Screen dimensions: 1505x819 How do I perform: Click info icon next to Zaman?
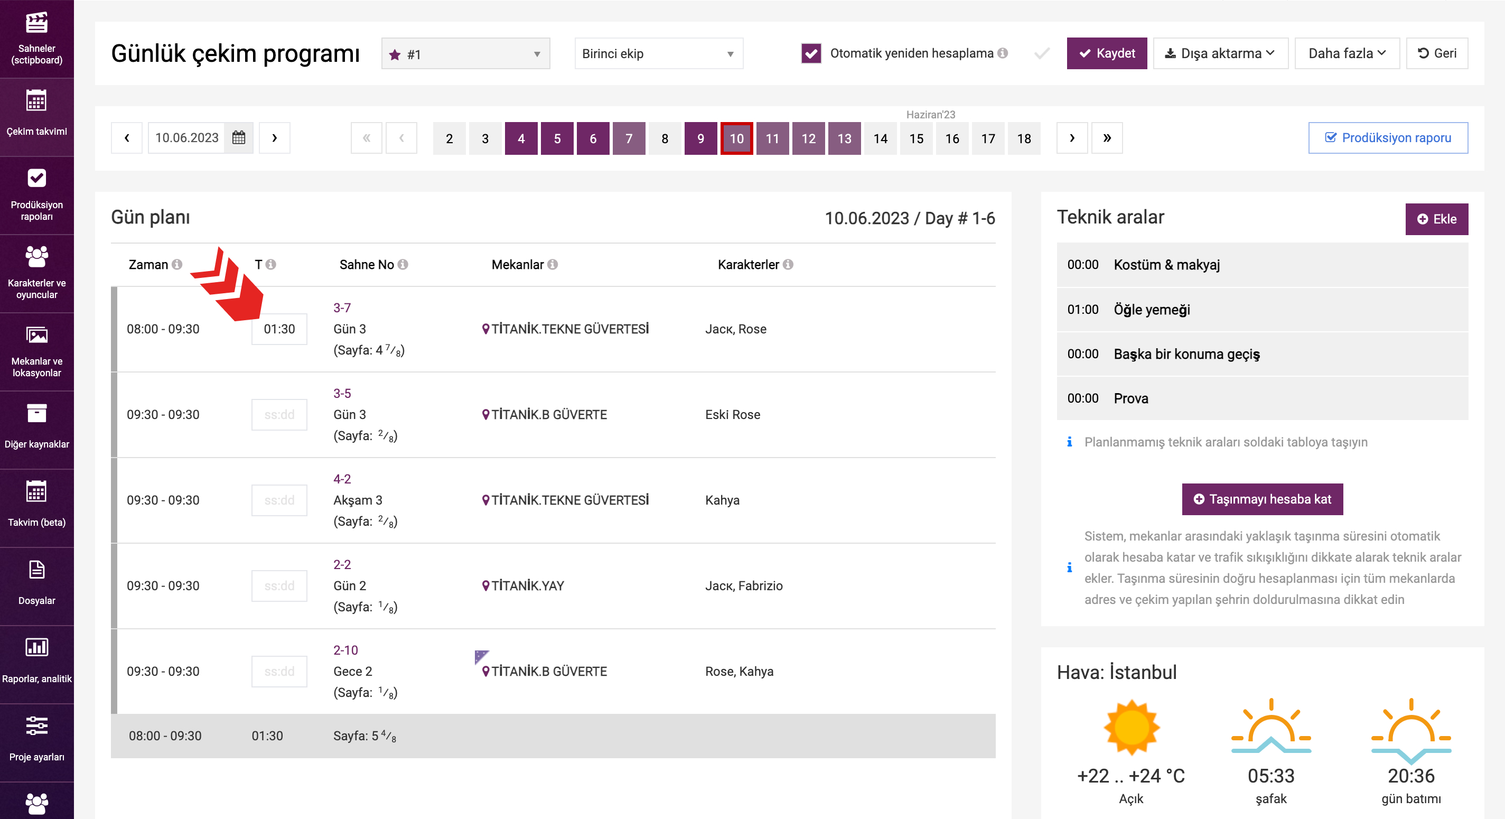(x=177, y=265)
